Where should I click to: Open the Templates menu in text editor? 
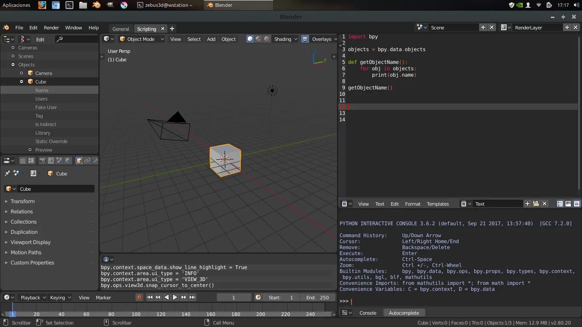pyautogui.click(x=438, y=204)
